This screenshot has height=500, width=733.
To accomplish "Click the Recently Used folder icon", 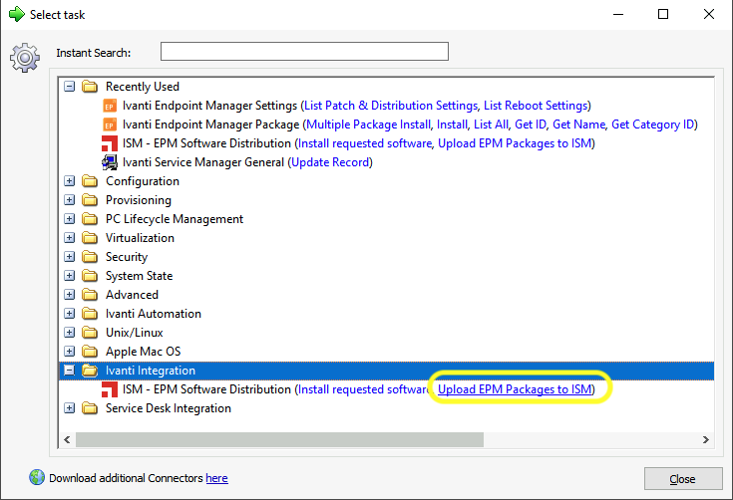I will (90, 87).
